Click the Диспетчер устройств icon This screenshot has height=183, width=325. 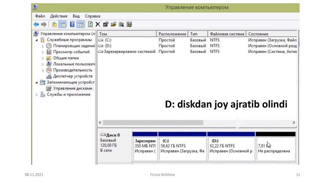tap(49, 76)
